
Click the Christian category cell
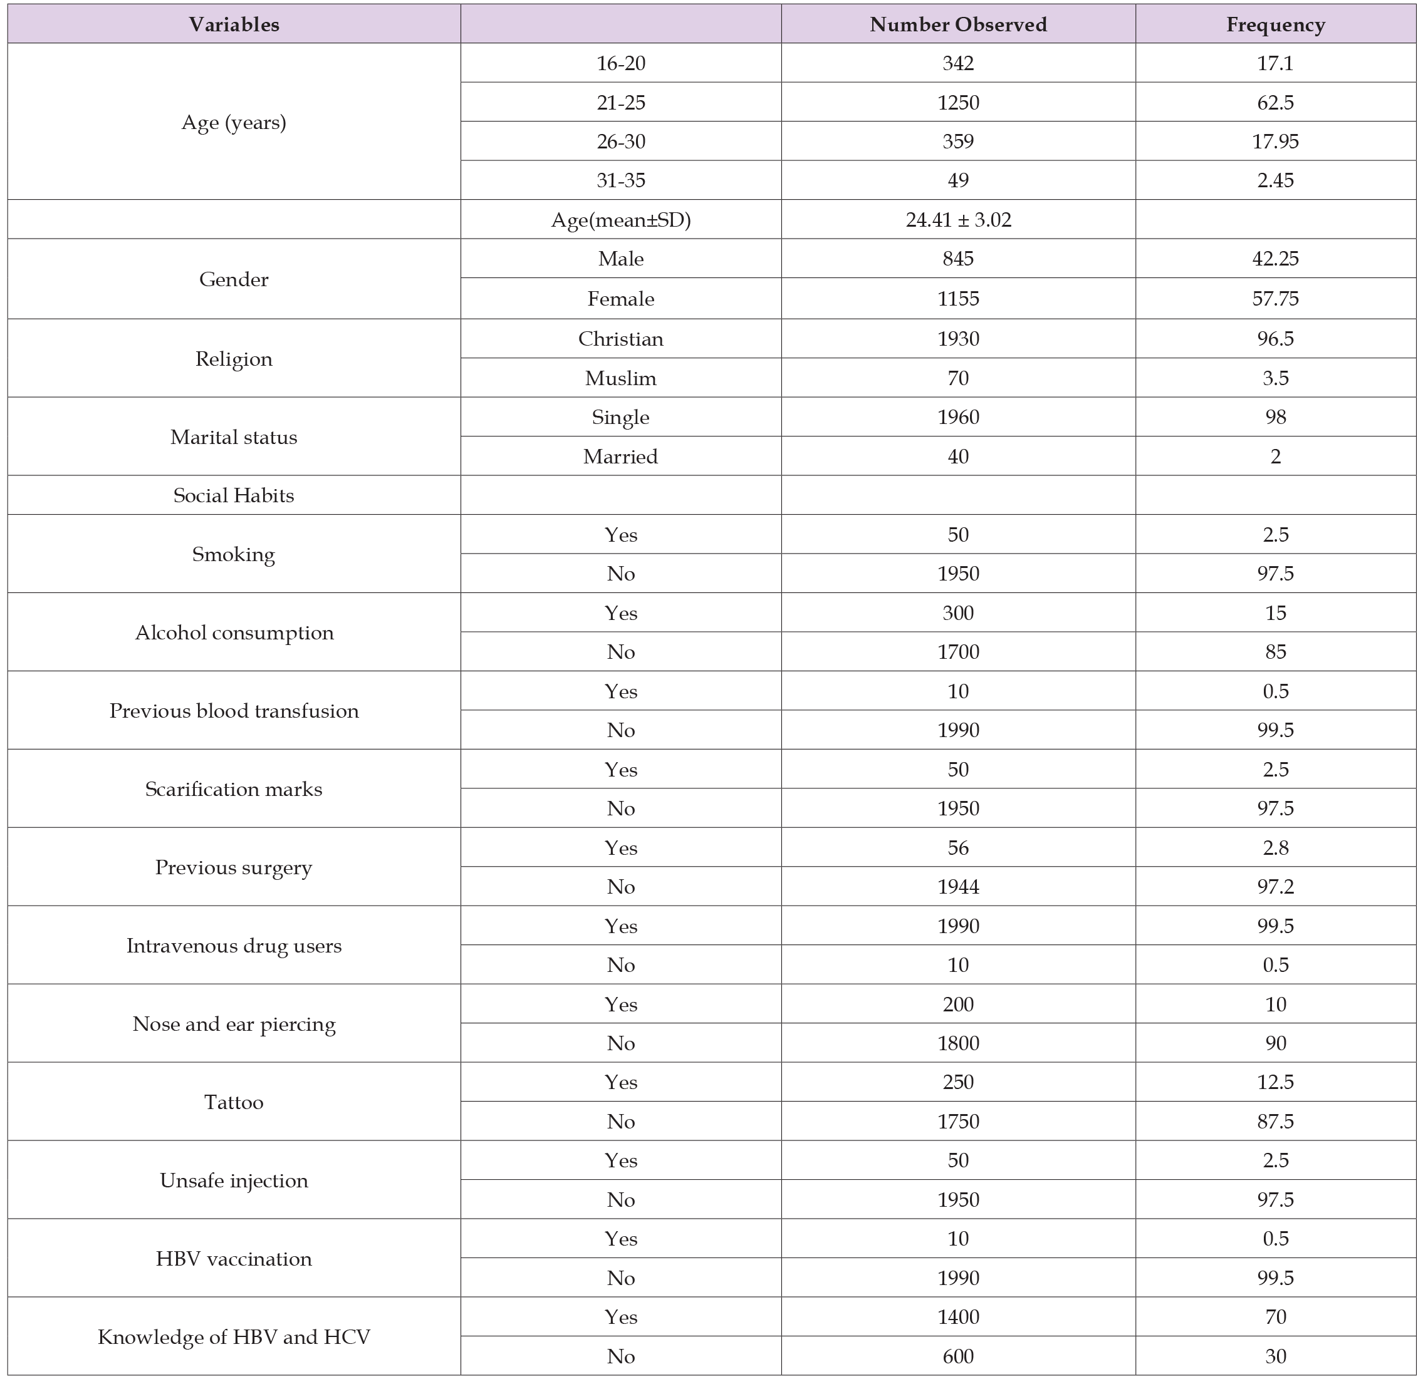(x=620, y=339)
